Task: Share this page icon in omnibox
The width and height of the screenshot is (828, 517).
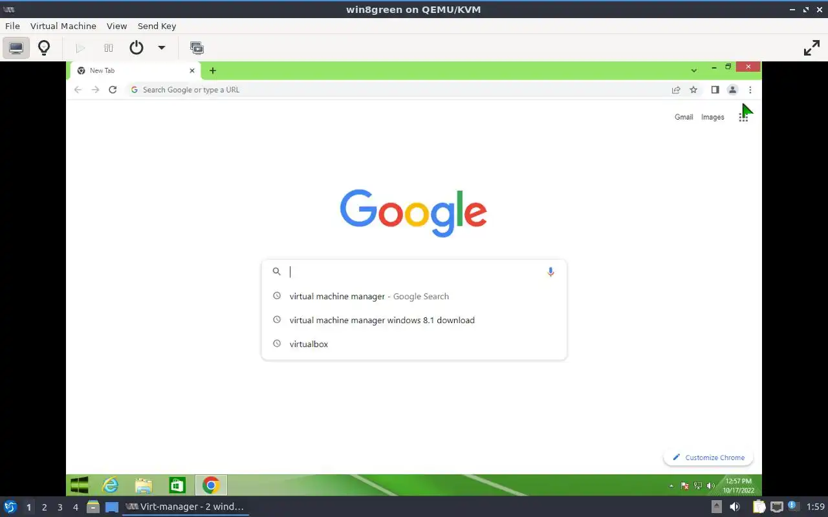Action: click(676, 90)
